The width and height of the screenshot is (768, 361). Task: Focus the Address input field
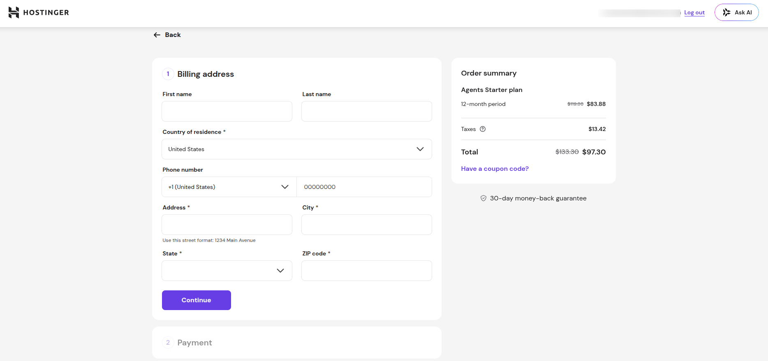227,225
